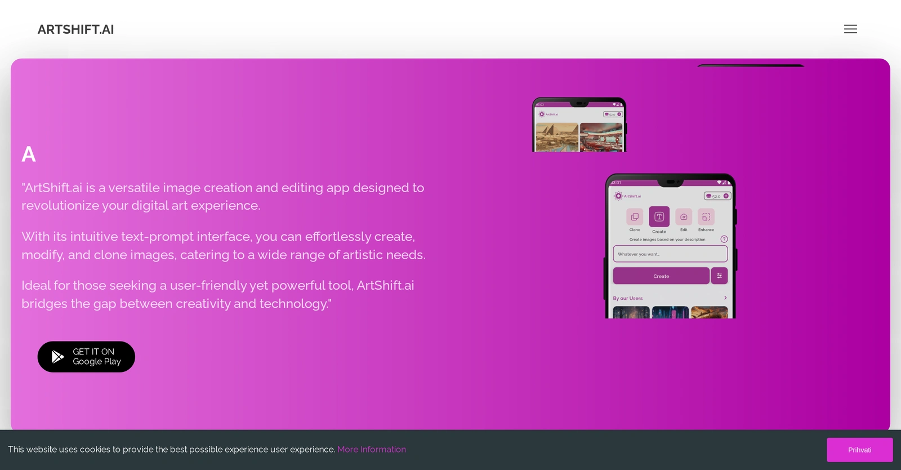901x470 pixels.
Task: Click the Create text-tool icon in phone mockup
Action: [659, 217]
